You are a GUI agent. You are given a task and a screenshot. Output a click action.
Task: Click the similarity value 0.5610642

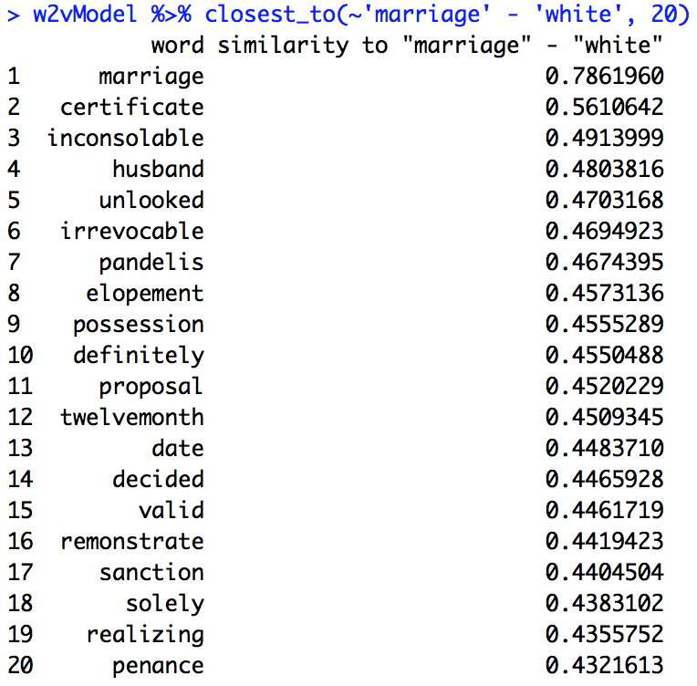click(x=604, y=108)
